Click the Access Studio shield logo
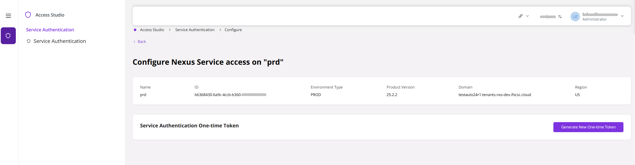The width and height of the screenshot is (635, 165). (28, 15)
